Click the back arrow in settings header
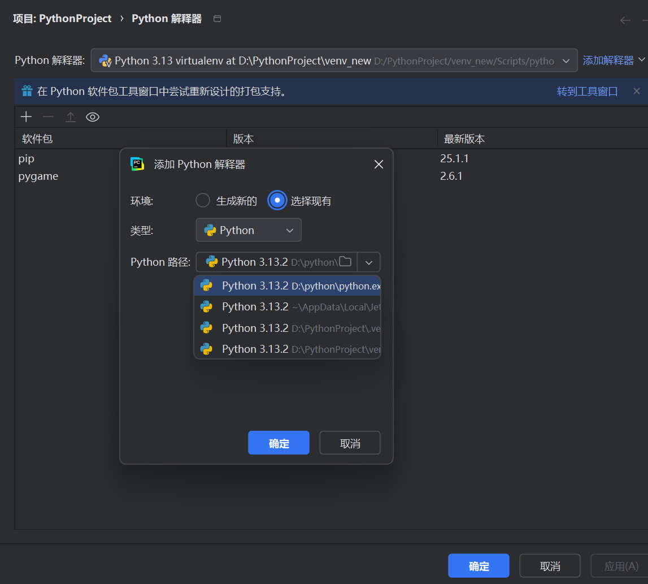This screenshot has height=584, width=648. pos(625,20)
